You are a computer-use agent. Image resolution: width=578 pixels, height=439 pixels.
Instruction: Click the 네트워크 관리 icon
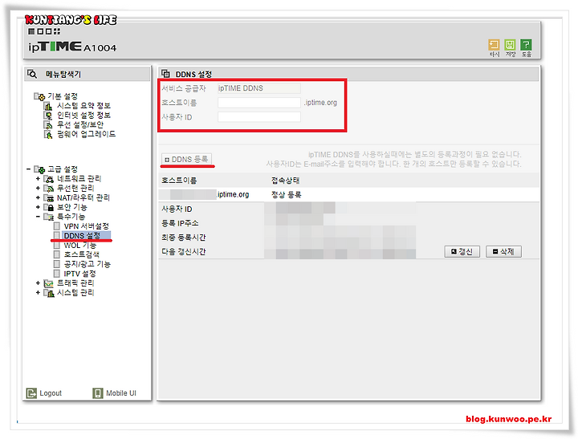pyautogui.click(x=49, y=179)
